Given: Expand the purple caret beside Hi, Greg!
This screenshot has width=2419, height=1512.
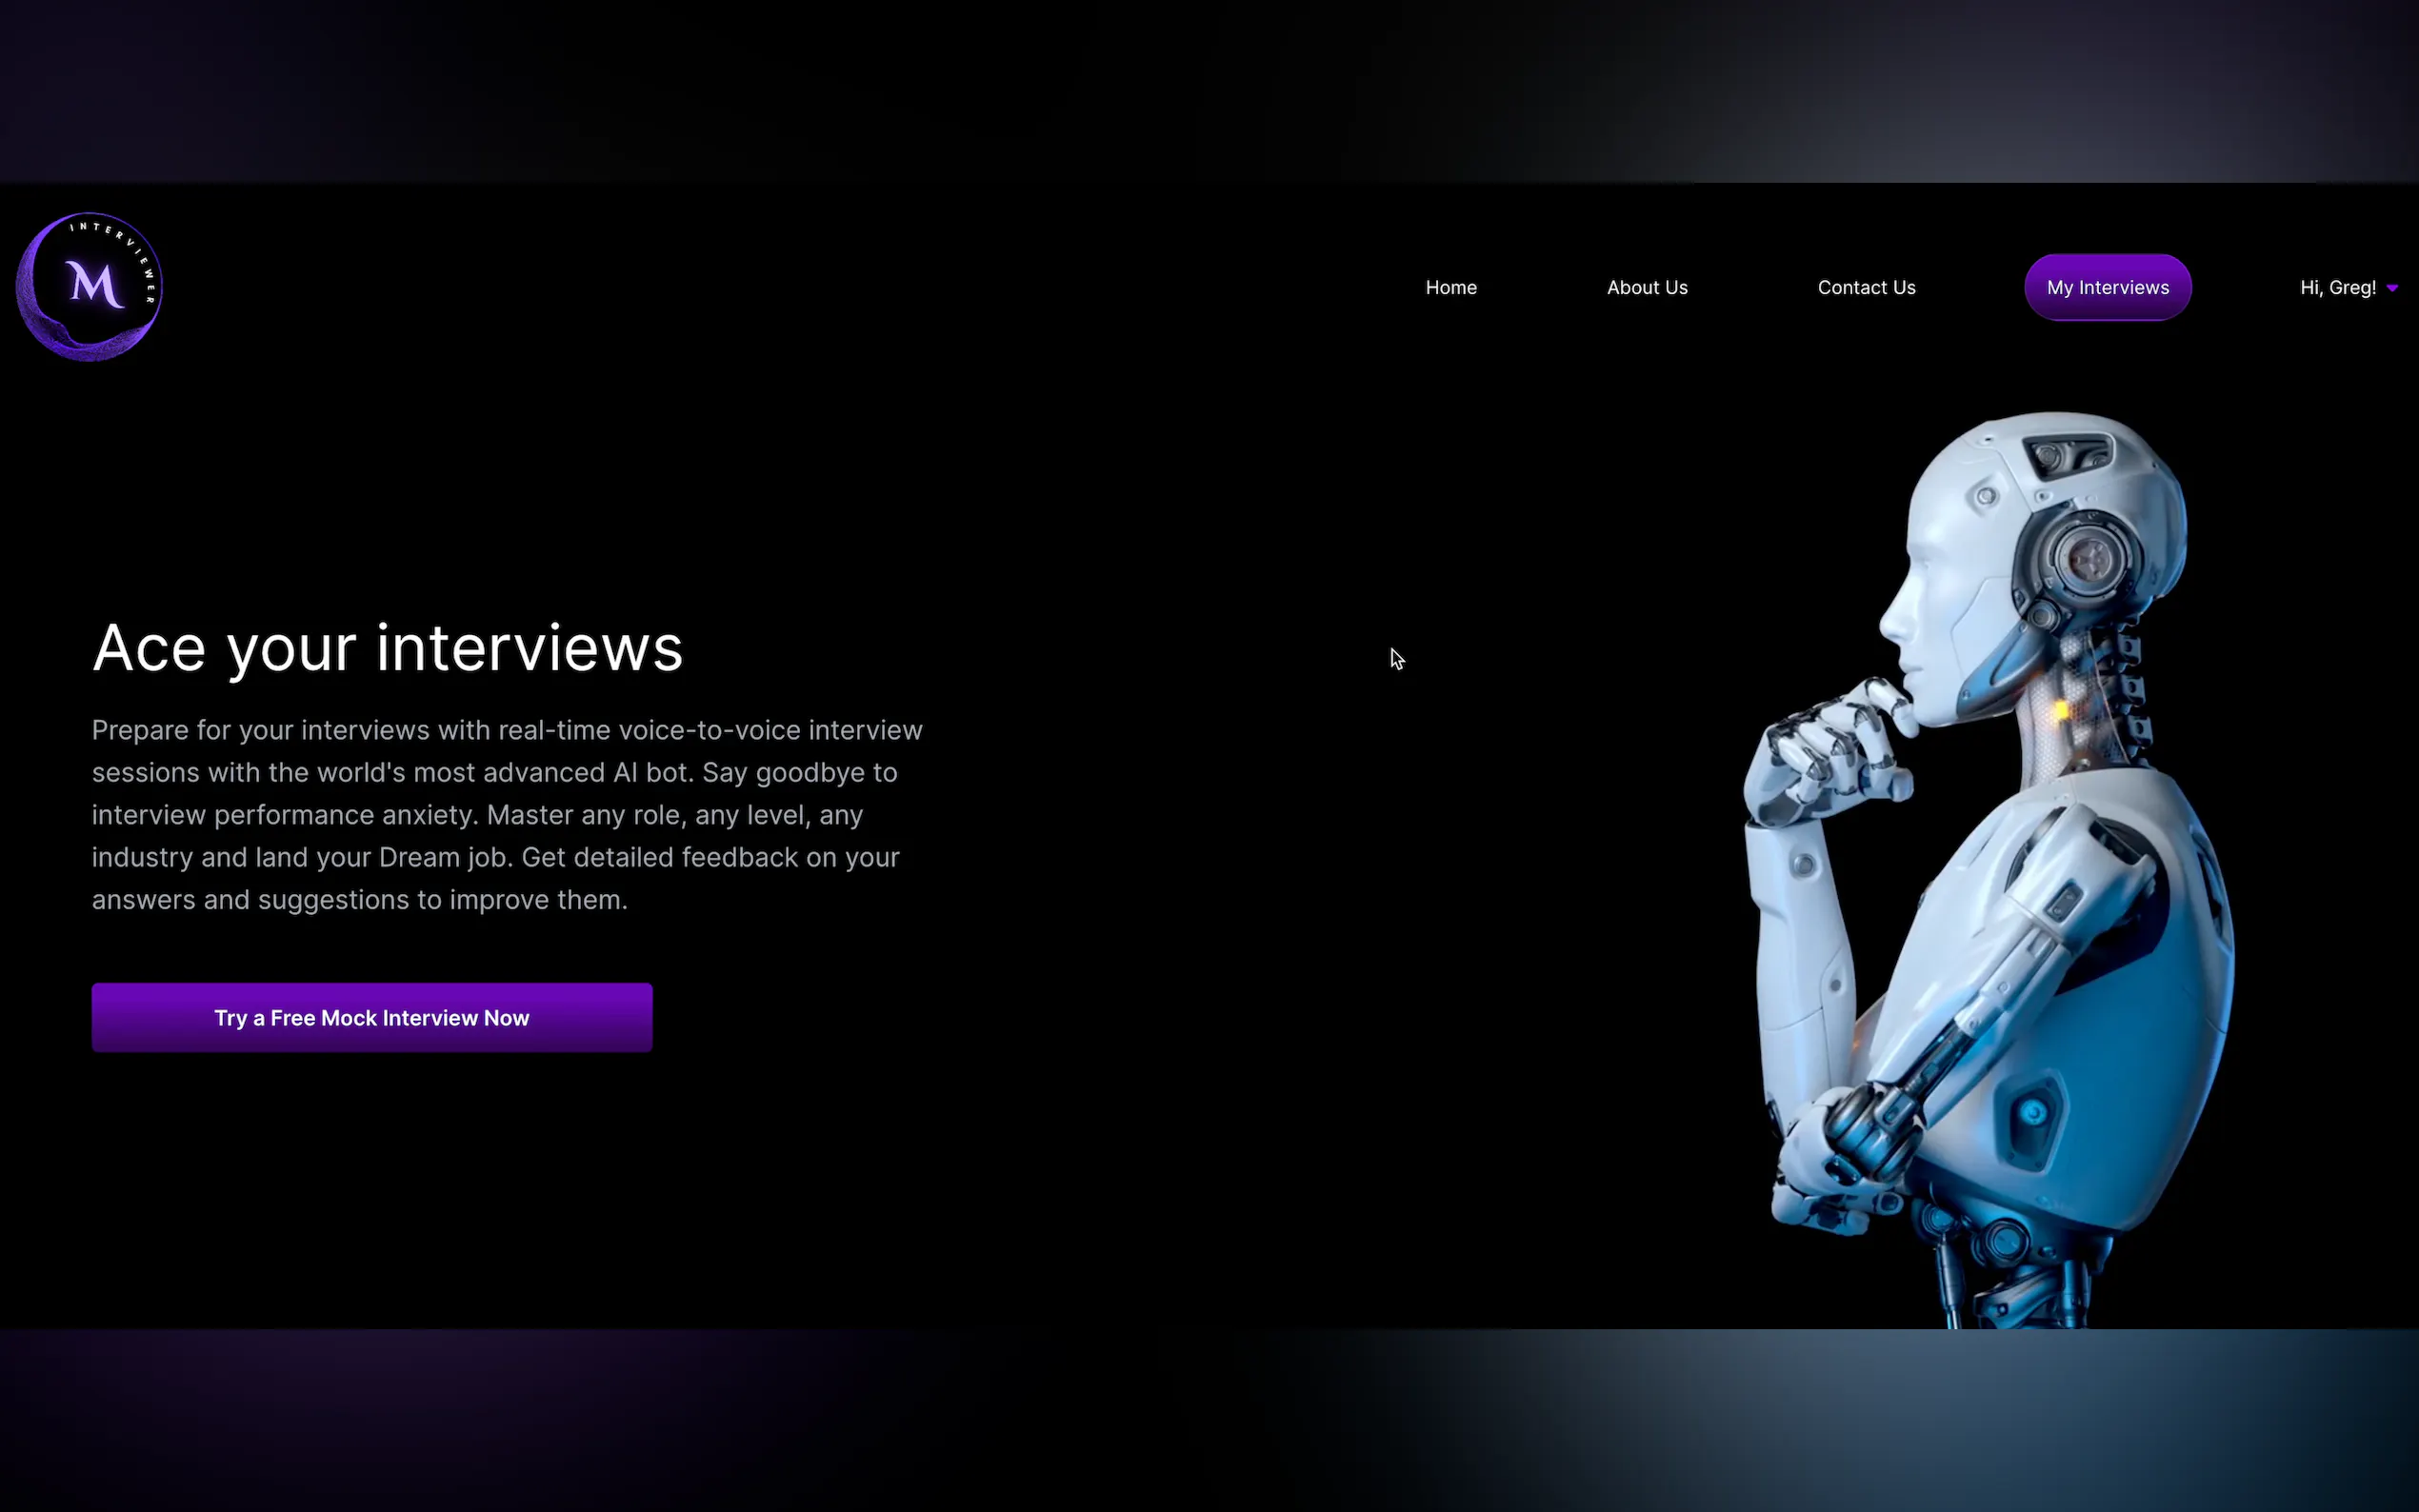Looking at the screenshot, I should (x=2392, y=288).
